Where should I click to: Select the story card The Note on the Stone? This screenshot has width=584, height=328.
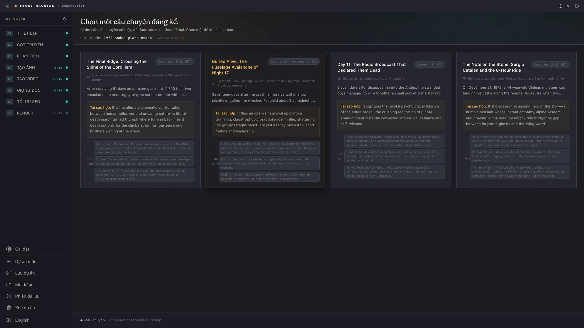point(516,120)
